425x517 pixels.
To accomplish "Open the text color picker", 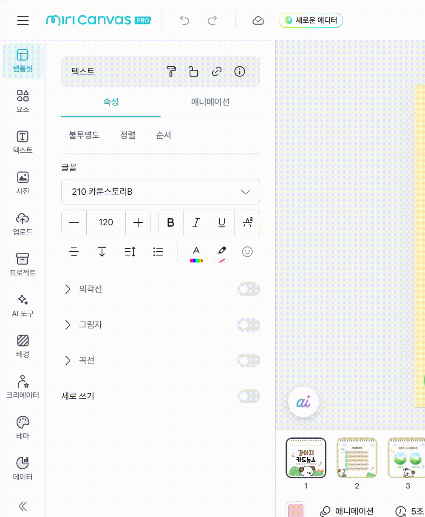I will pyautogui.click(x=196, y=253).
